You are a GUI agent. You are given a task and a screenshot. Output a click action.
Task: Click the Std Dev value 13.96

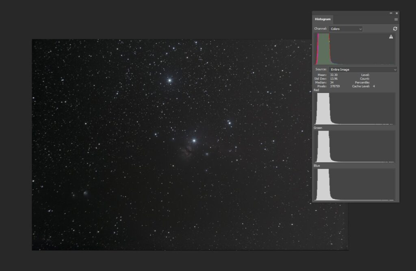pos(334,79)
